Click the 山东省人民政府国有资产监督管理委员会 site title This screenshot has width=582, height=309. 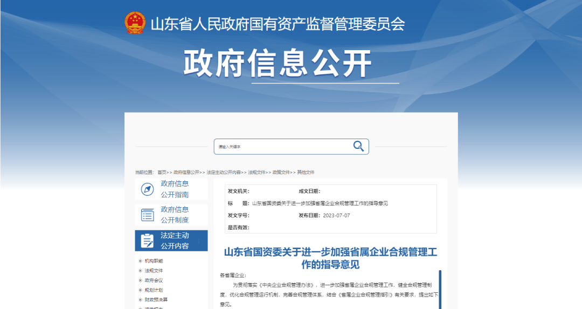tap(278, 24)
